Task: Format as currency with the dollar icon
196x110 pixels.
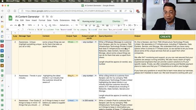Action: pyautogui.click(x=38, y=25)
